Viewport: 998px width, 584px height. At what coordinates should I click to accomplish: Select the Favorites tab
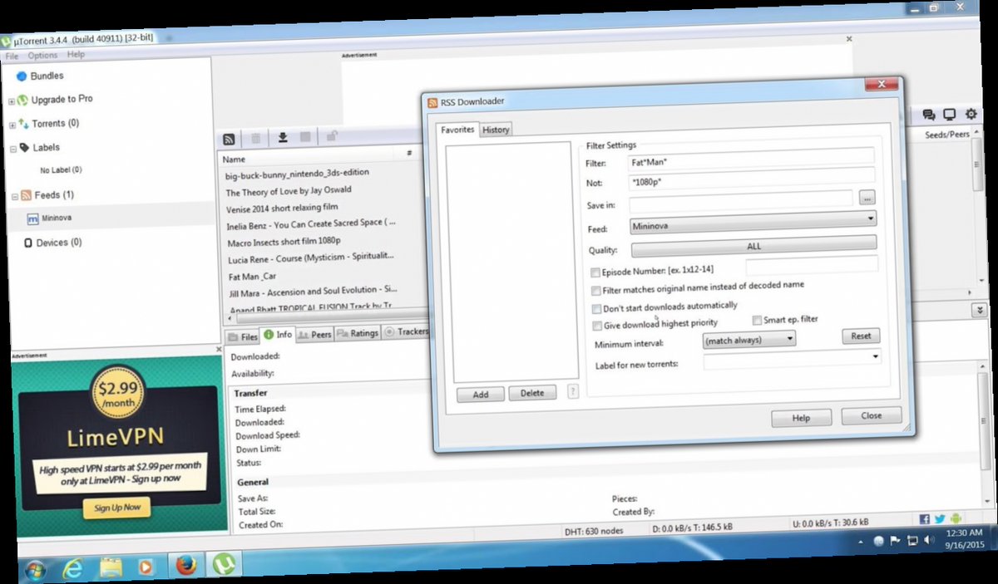457,130
